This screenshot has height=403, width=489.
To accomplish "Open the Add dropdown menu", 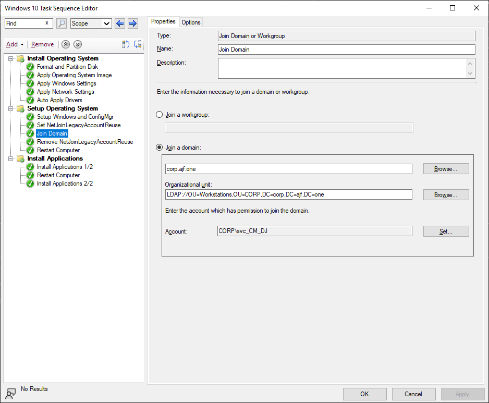I will (15, 44).
